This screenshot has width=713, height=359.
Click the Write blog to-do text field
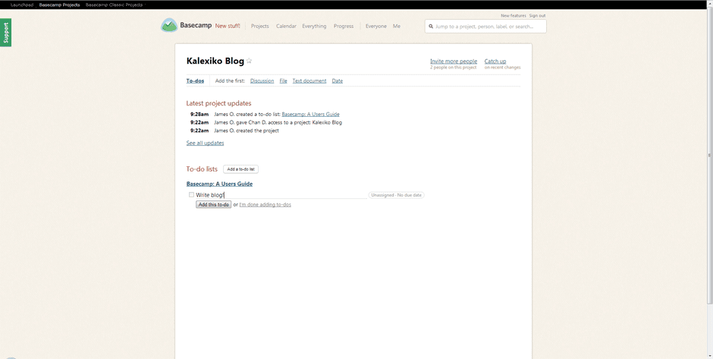(x=281, y=195)
